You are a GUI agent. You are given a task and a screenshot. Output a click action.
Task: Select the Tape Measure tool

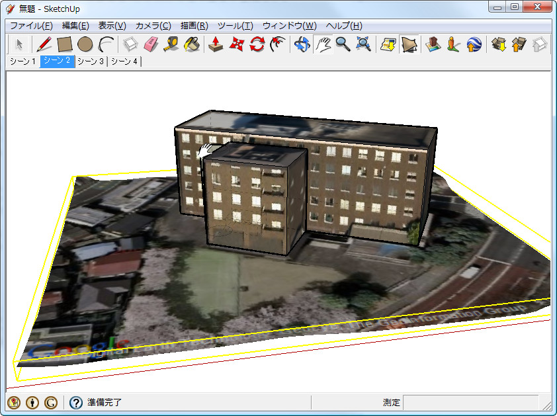(x=171, y=46)
